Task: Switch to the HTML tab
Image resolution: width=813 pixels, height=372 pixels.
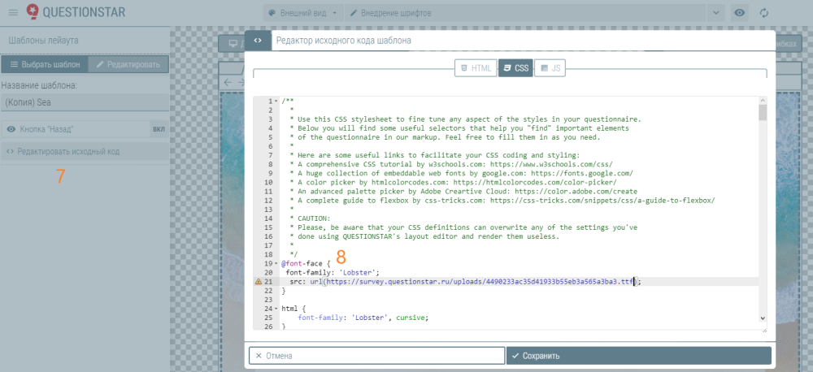Action: (x=476, y=68)
